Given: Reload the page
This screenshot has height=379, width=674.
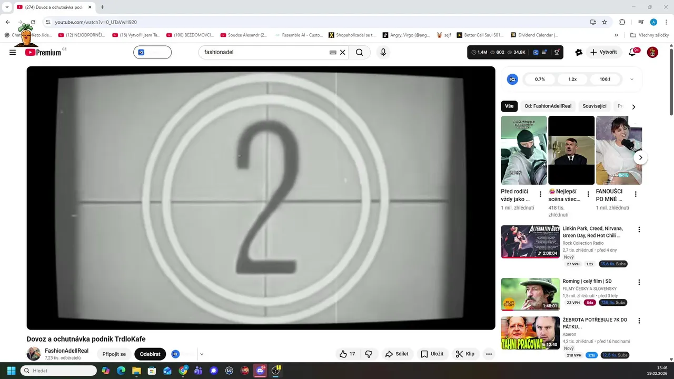Looking at the screenshot, I should [33, 22].
